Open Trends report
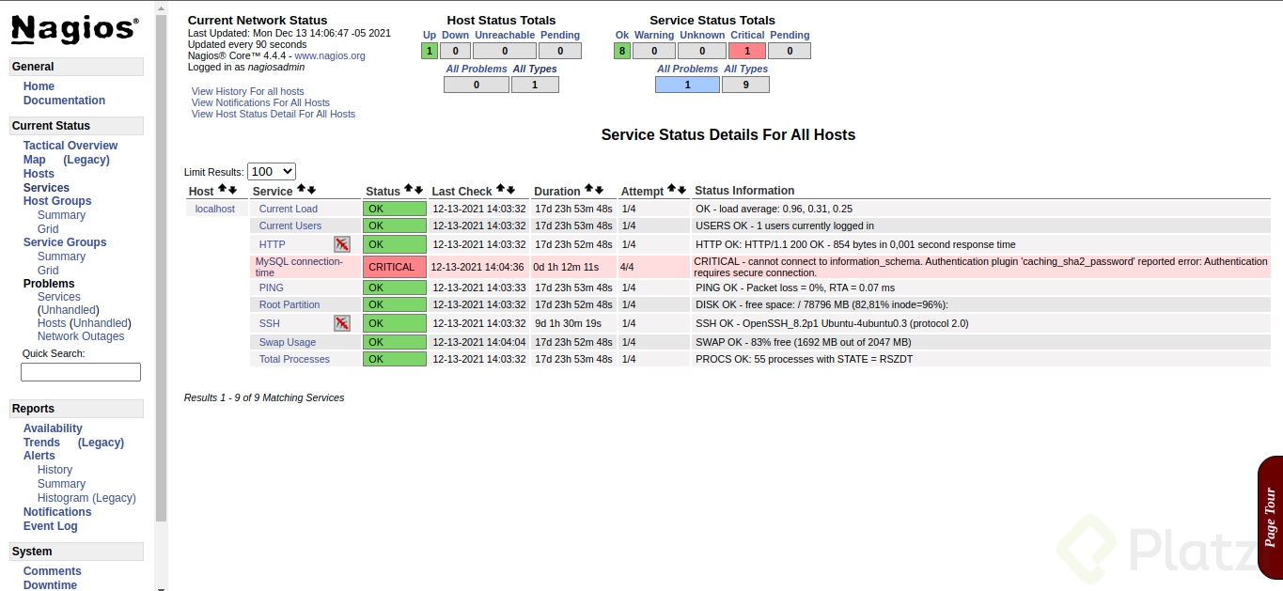This screenshot has height=591, width=1283. click(41, 443)
